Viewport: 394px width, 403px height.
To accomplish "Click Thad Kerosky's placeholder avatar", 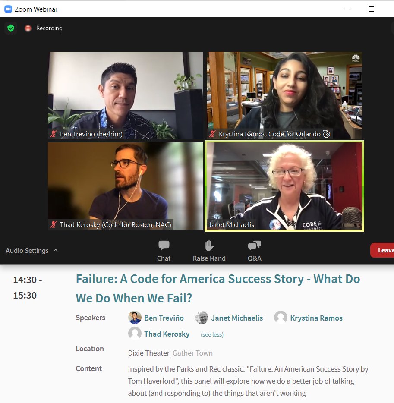I will (135, 334).
